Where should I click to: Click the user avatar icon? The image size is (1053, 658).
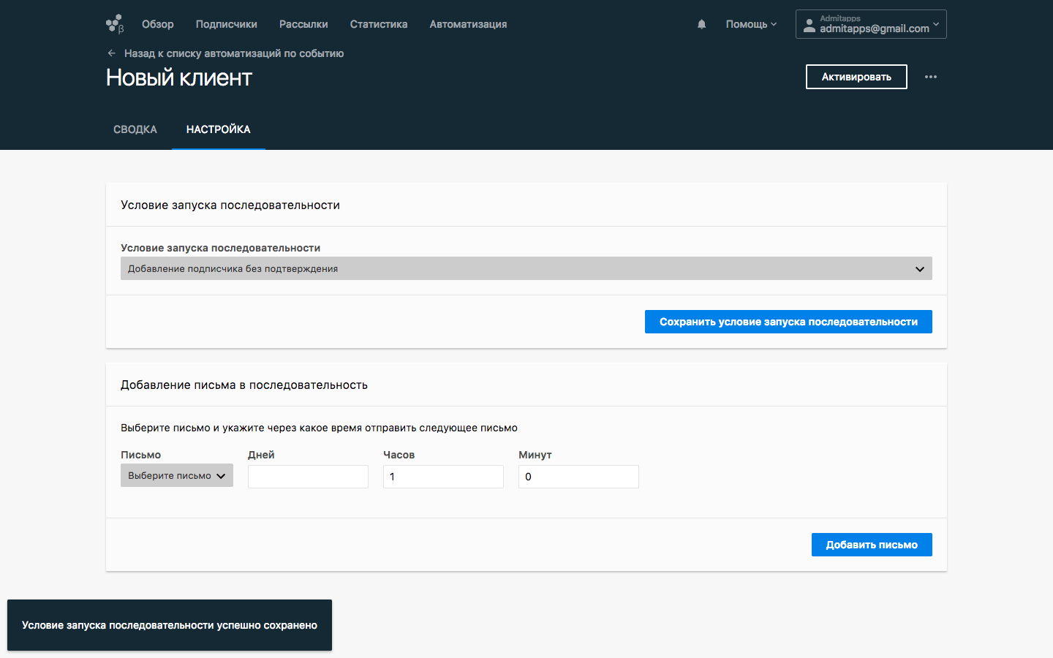(x=809, y=25)
